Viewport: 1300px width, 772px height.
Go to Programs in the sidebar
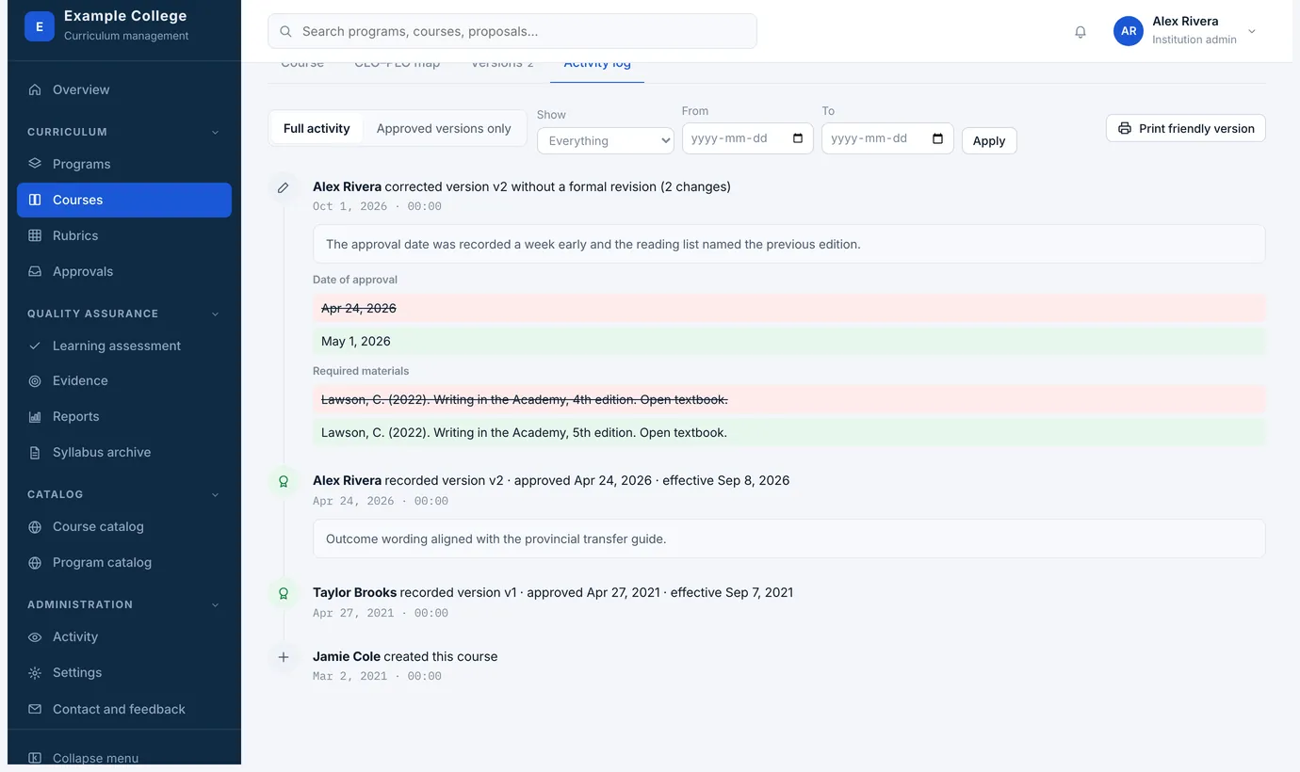[x=124, y=164]
